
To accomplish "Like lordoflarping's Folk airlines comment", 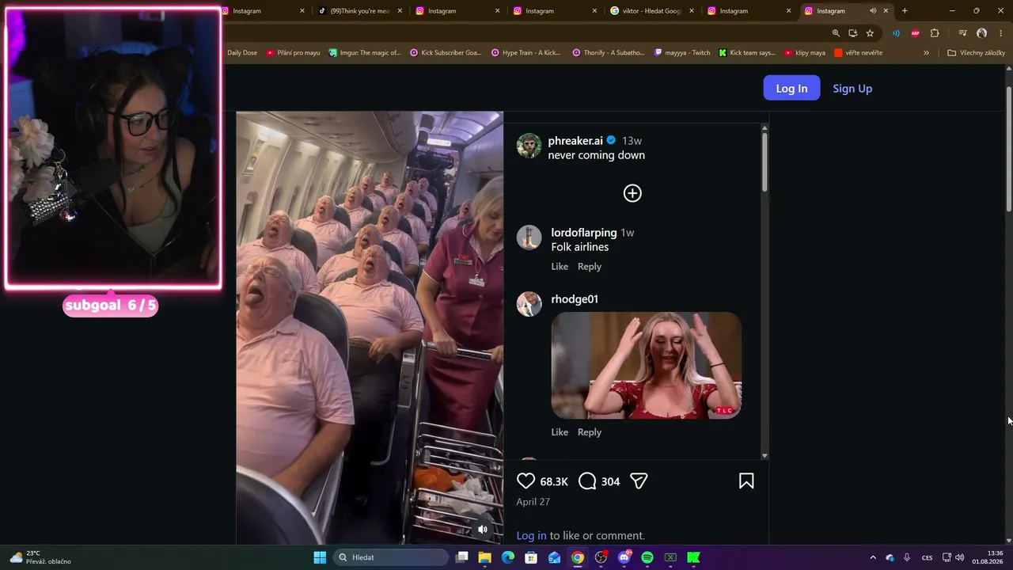I will click(x=560, y=267).
